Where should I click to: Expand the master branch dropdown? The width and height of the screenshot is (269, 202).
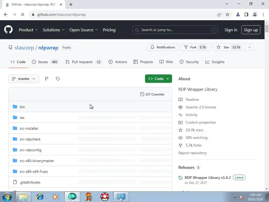tap(24, 79)
